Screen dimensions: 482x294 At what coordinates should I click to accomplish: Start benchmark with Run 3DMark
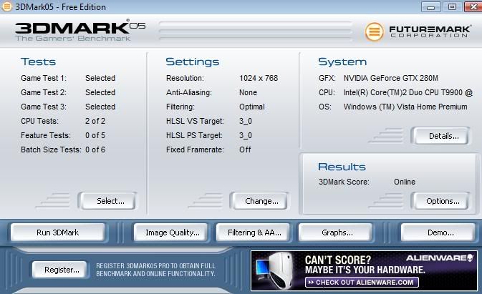coord(58,232)
